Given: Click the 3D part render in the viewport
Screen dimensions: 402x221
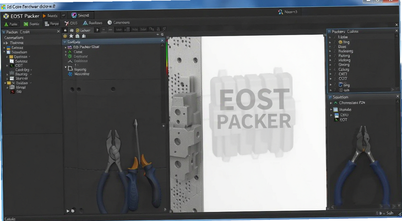Looking at the screenshot, I should point(185,125).
